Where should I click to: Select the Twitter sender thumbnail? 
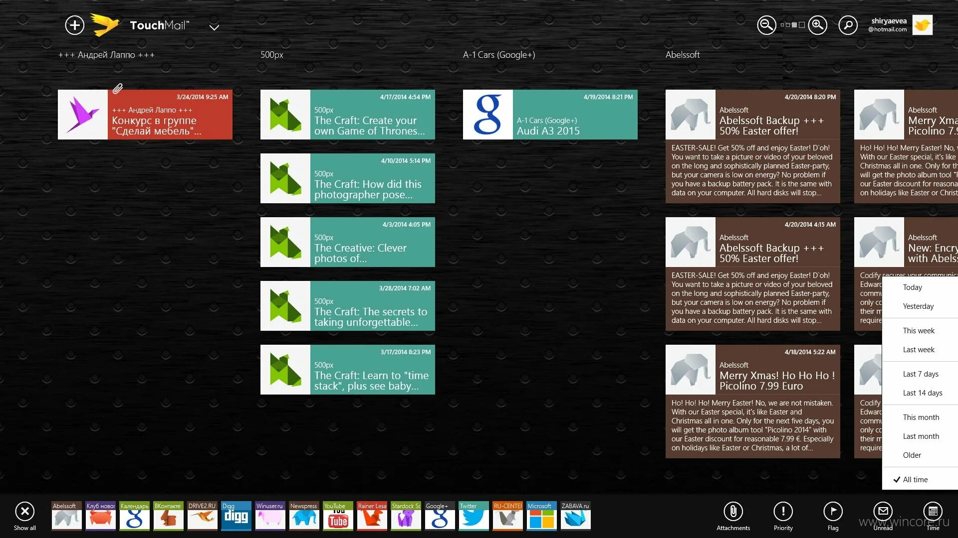tap(473, 516)
